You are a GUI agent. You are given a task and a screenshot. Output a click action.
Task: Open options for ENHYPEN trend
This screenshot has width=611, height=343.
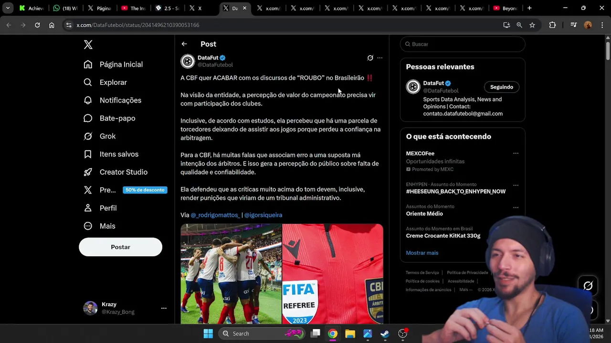[516, 185]
